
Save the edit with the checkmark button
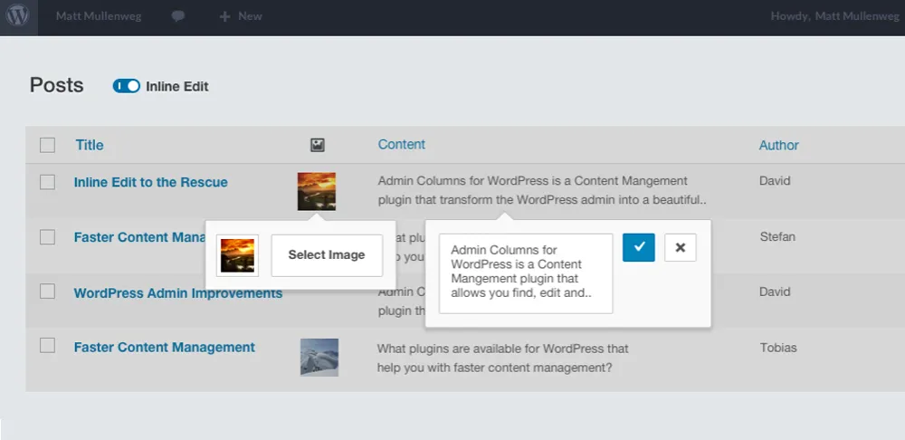638,247
